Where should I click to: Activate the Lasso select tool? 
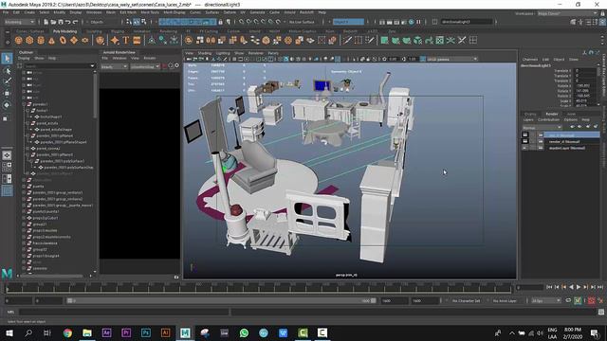tap(7, 70)
